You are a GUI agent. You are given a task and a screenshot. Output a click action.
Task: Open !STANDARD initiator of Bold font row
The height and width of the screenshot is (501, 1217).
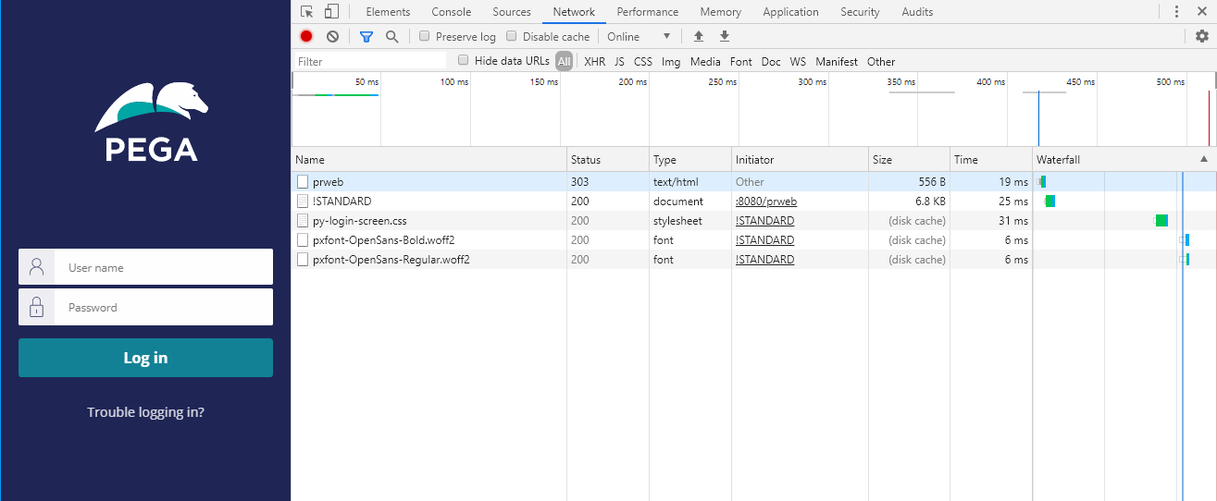pyautogui.click(x=764, y=240)
